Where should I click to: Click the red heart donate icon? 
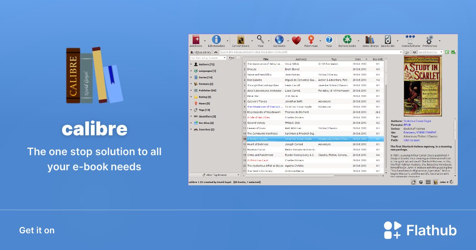click(x=296, y=40)
